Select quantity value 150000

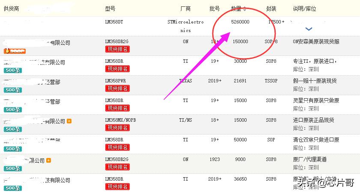[240, 42]
